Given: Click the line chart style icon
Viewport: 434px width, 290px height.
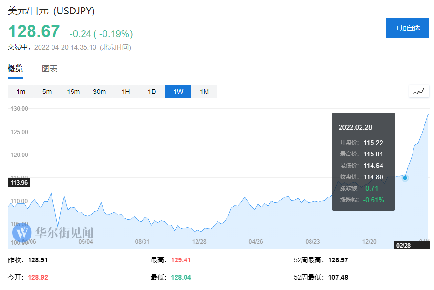Looking at the screenshot, I should pos(419,91).
